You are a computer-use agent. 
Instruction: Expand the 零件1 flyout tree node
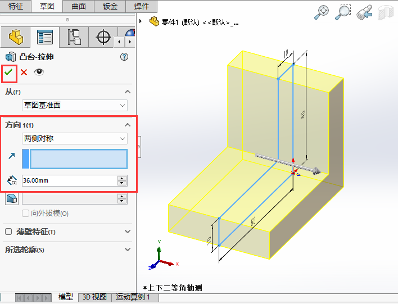(141, 21)
